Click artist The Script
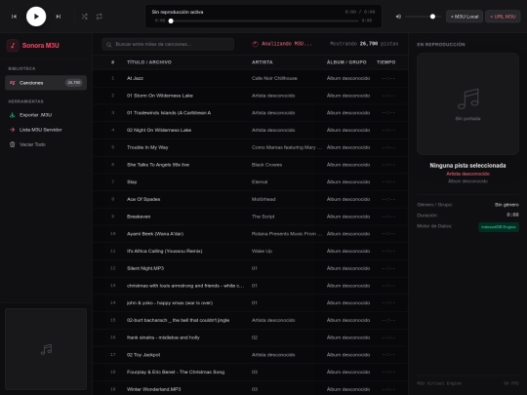 tap(263, 217)
